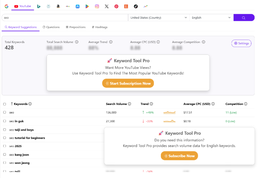Click info icon beside Average CPC (USD) summary
Screen dimensions: 260x178
coord(158,42)
